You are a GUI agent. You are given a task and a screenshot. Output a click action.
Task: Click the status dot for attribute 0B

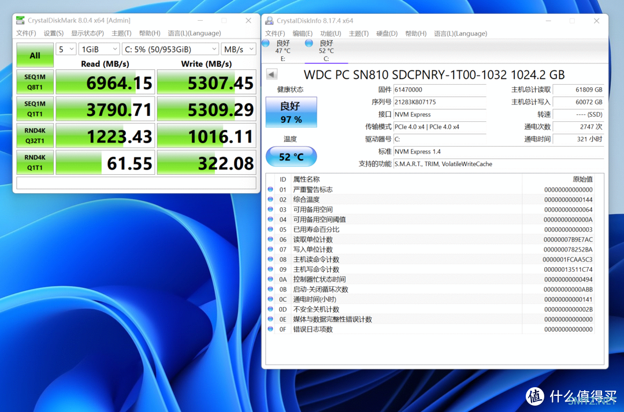pyautogui.click(x=270, y=289)
